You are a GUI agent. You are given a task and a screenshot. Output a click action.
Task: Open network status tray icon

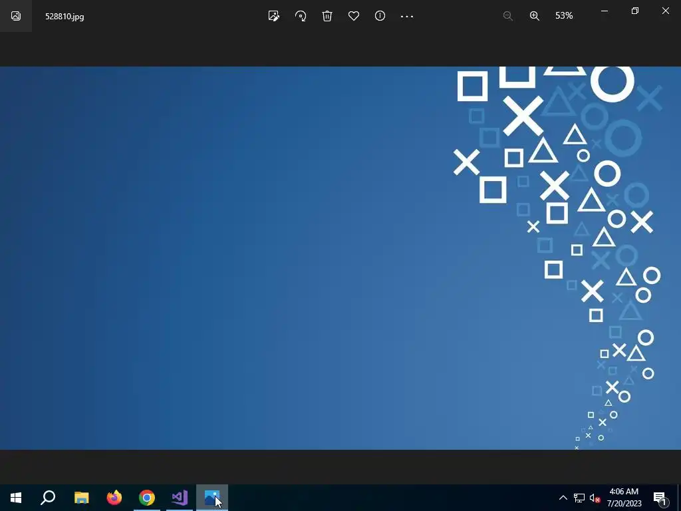pyautogui.click(x=579, y=498)
